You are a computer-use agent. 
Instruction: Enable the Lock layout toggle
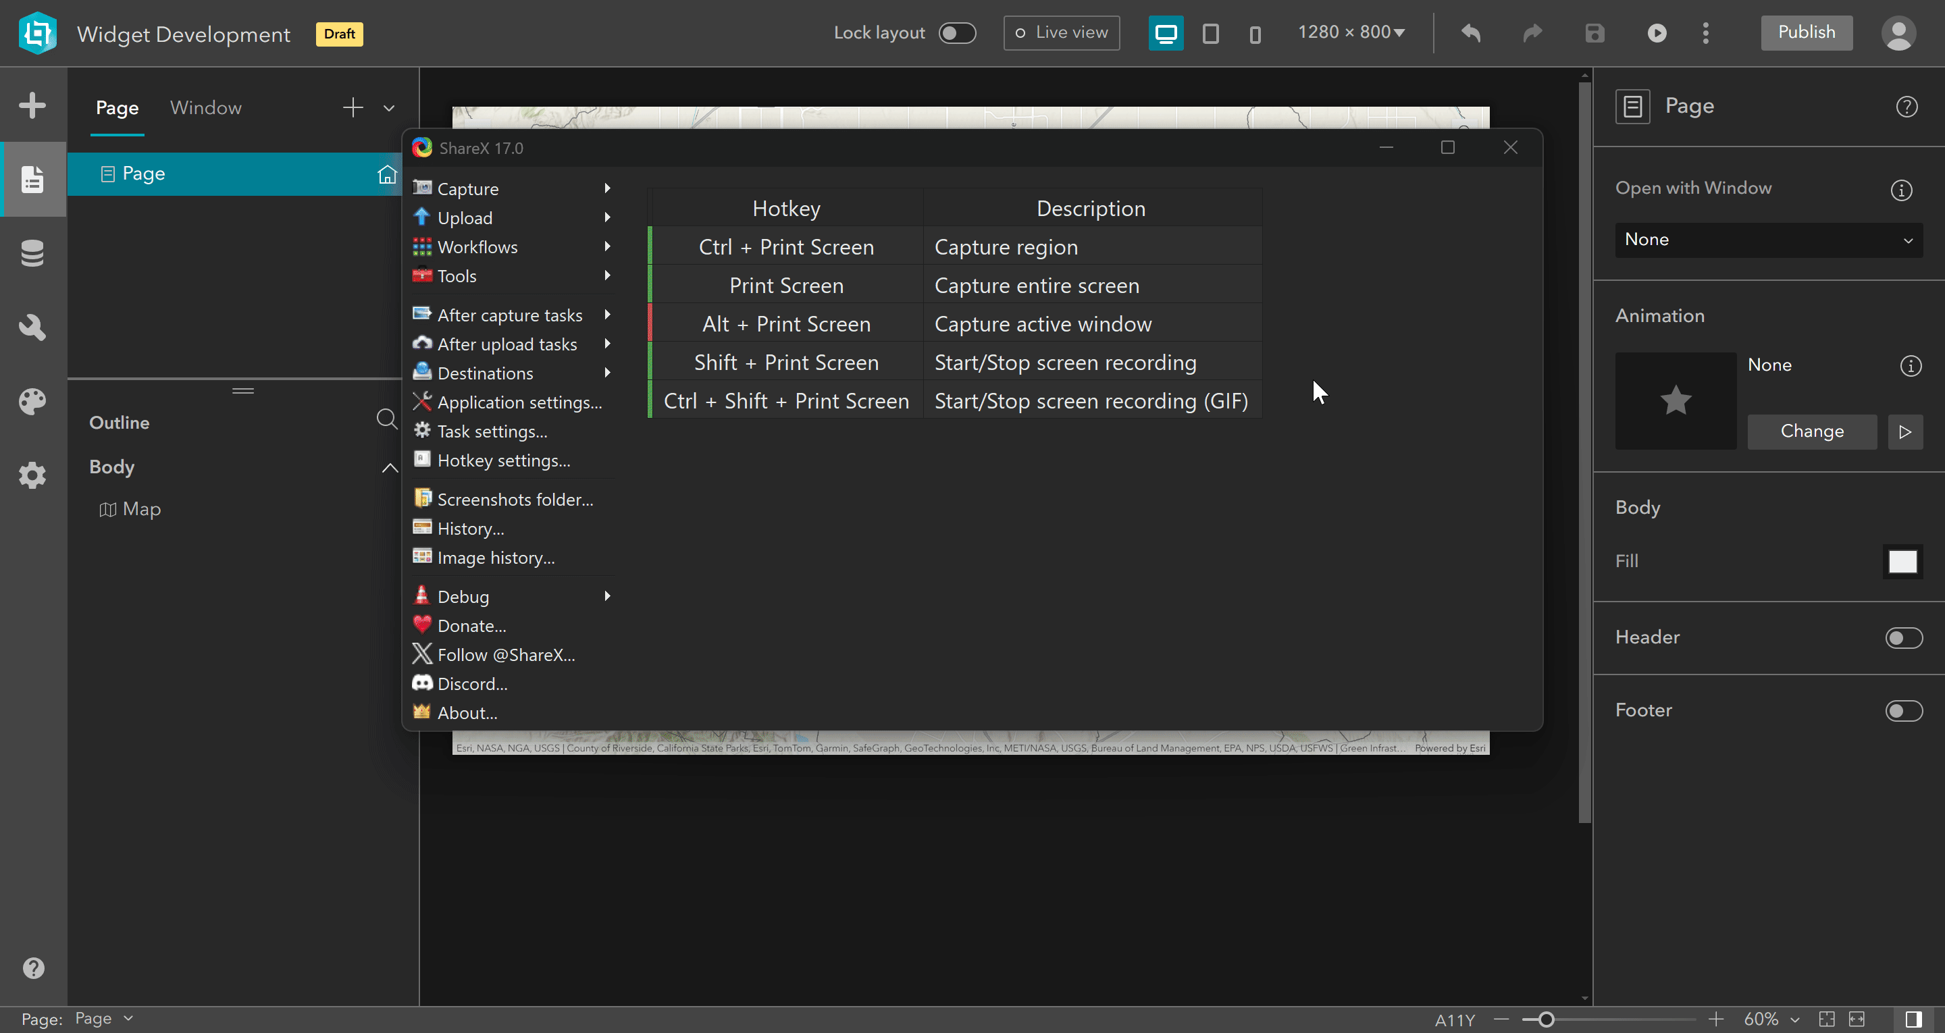(957, 32)
